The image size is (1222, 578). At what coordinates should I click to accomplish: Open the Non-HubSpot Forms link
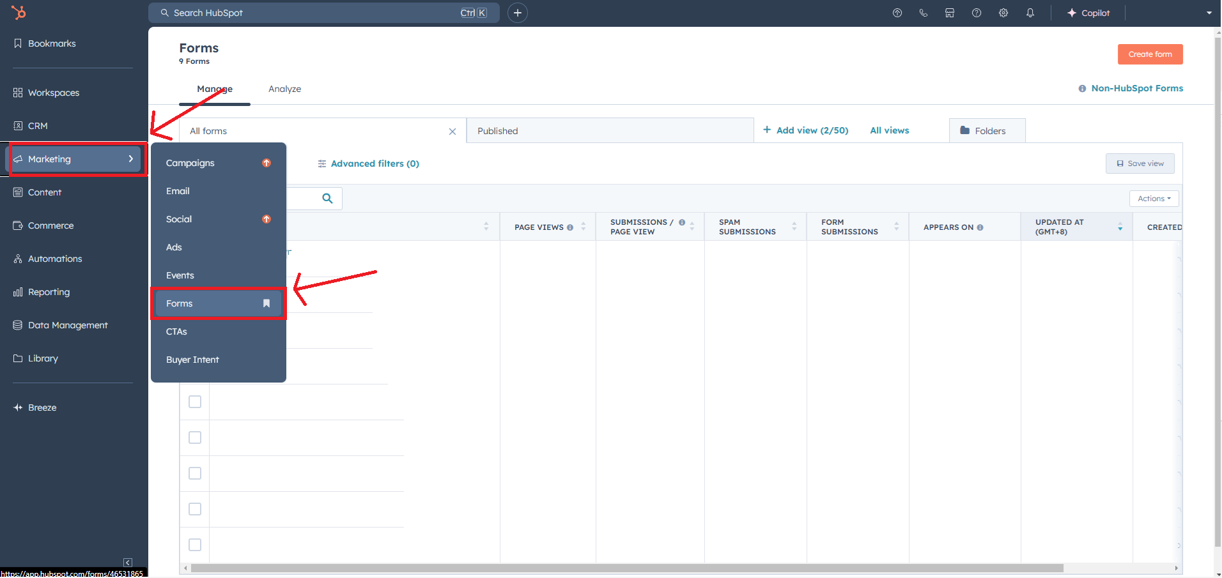pyautogui.click(x=1137, y=88)
